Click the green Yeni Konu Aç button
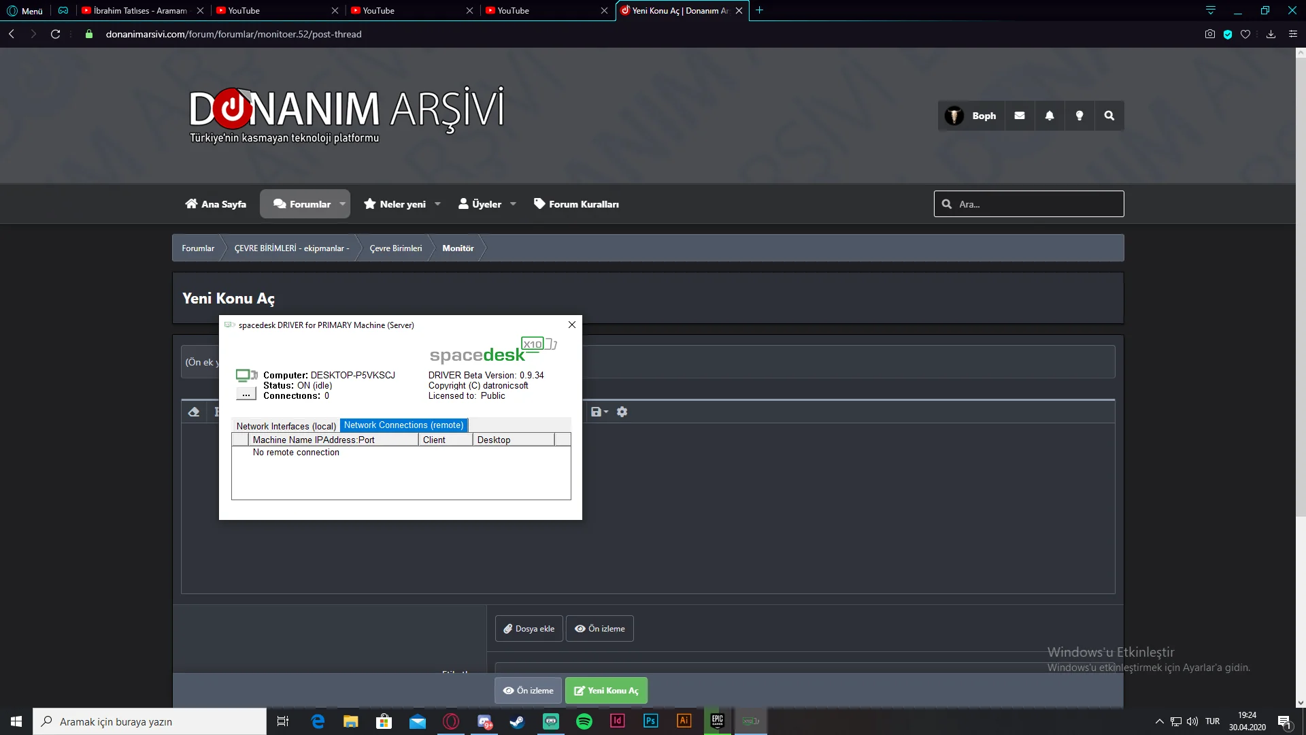Image resolution: width=1306 pixels, height=735 pixels. coord(606,690)
